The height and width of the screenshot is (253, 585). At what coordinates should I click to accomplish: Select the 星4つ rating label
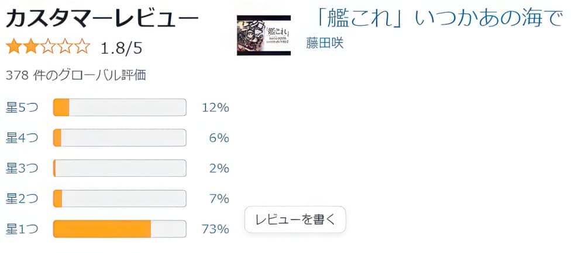[22, 138]
